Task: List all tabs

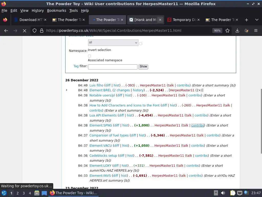Action: 257,20
